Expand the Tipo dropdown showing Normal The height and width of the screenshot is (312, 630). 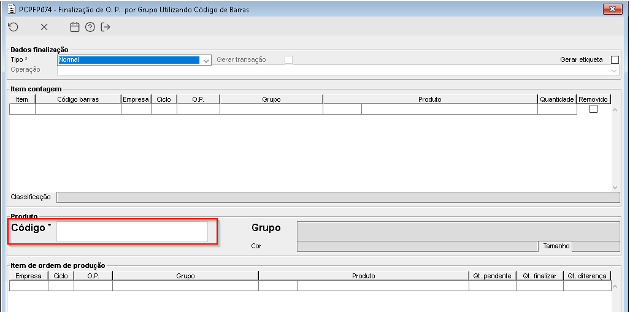click(206, 60)
